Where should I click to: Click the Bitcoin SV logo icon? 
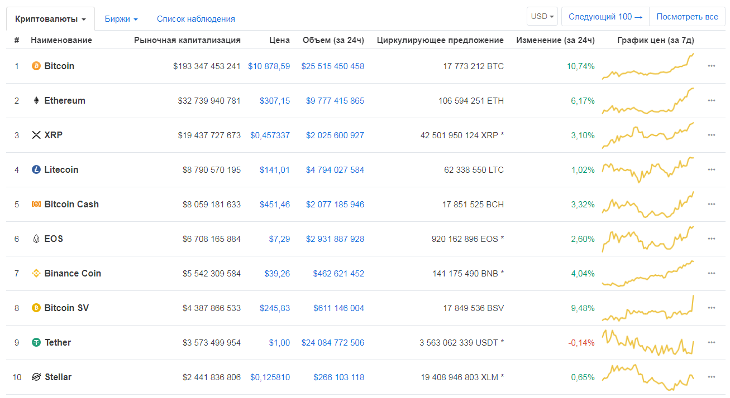pyautogui.click(x=36, y=308)
